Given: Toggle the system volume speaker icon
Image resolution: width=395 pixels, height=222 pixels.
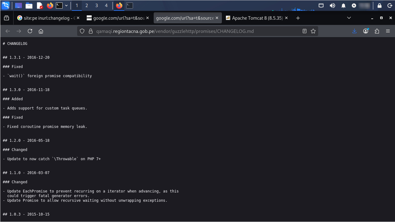Looking at the screenshot, I should (x=332, y=6).
